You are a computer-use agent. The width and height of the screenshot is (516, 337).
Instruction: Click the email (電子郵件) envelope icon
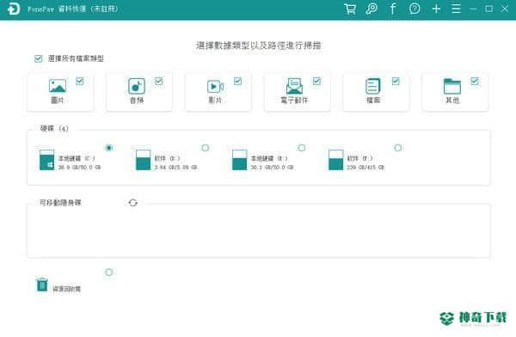click(x=294, y=86)
